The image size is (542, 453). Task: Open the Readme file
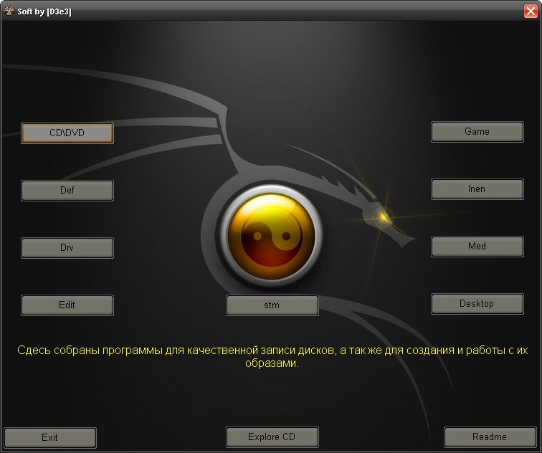point(490,437)
